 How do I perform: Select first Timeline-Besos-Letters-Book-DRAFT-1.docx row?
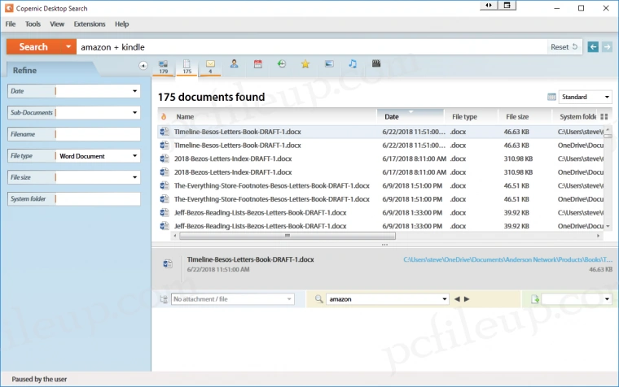pyautogui.click(x=381, y=132)
